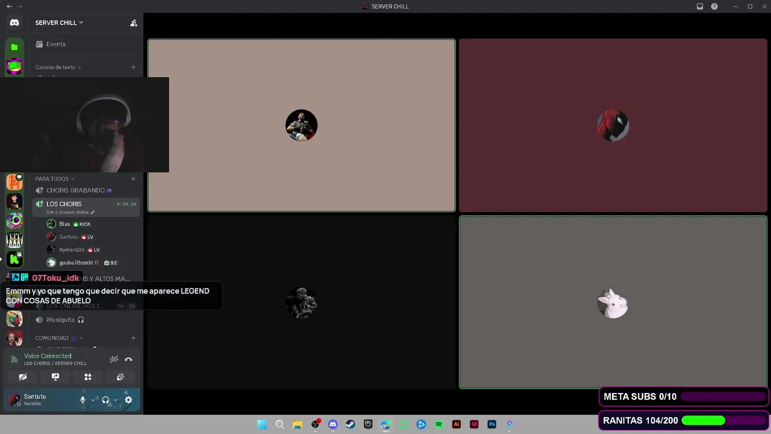
Task: Focus the white bunny avatar video tile
Action: [613, 303]
